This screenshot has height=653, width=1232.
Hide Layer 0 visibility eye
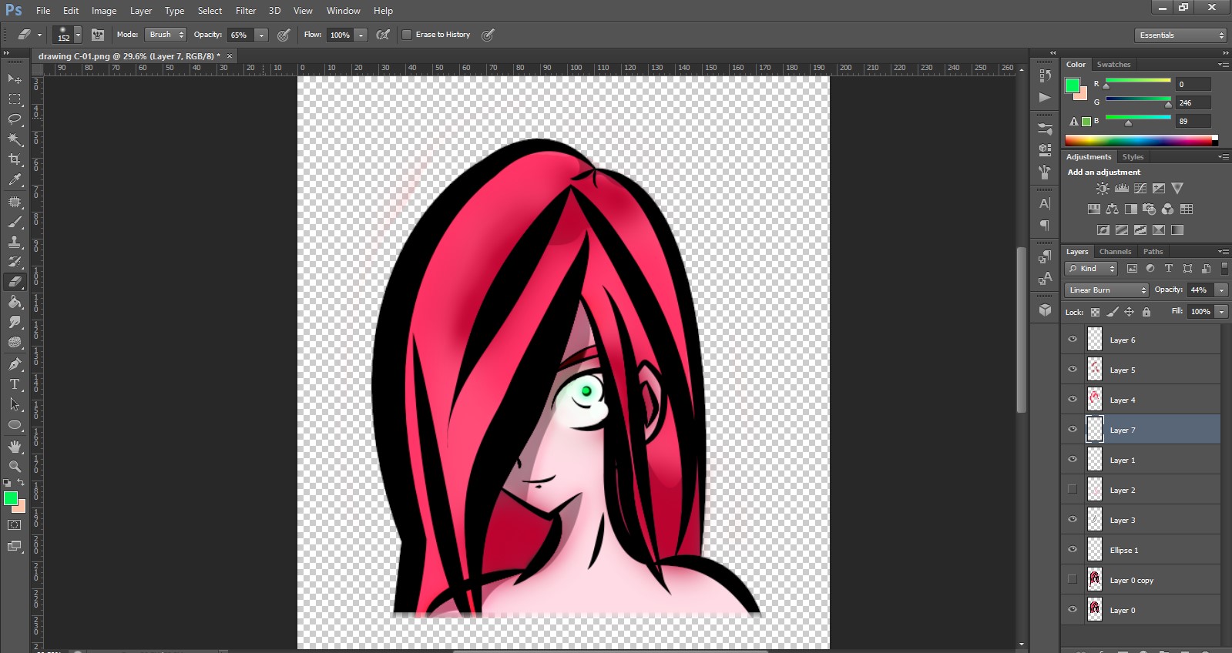(1073, 610)
